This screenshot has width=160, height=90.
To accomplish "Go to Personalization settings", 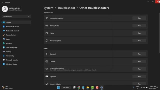I will coord(16,35).
